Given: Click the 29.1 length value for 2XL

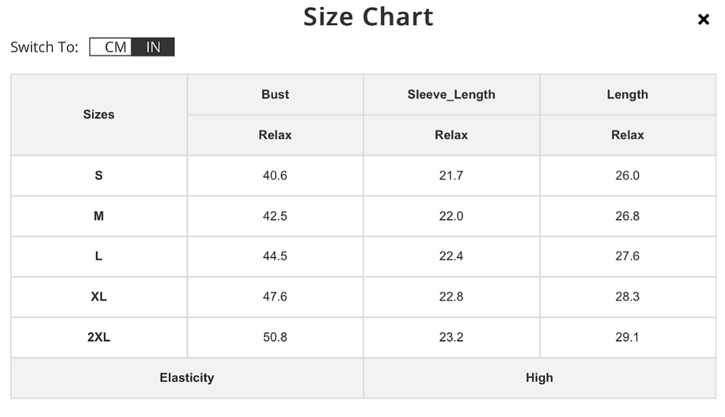Looking at the screenshot, I should pos(628,337).
